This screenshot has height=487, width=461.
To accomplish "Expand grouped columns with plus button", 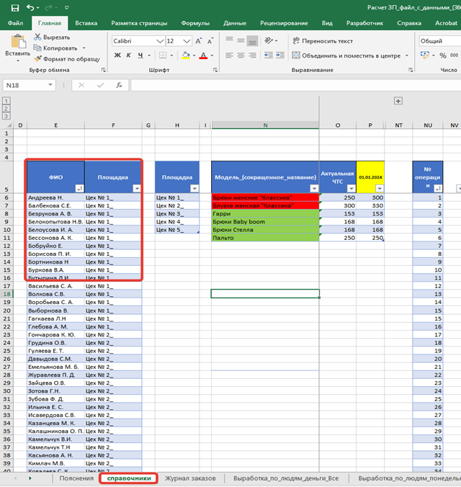I will pos(398,101).
